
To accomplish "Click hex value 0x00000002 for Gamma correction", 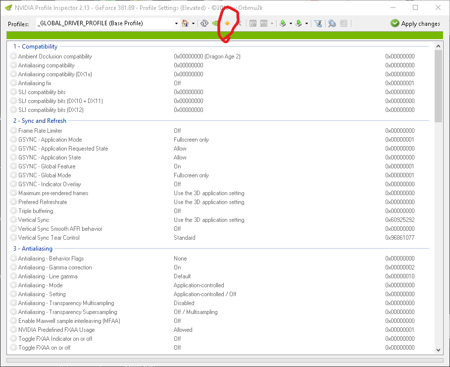I will [x=400, y=267].
